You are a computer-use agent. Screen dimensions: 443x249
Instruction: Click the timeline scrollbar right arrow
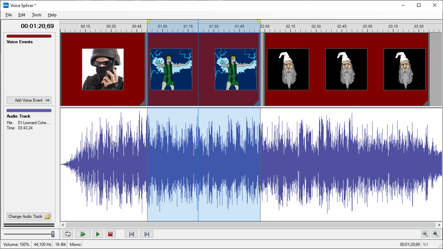coord(439,225)
